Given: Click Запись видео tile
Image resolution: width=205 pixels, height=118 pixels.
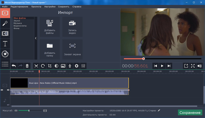Looking at the screenshot, I should [x=72, y=27].
